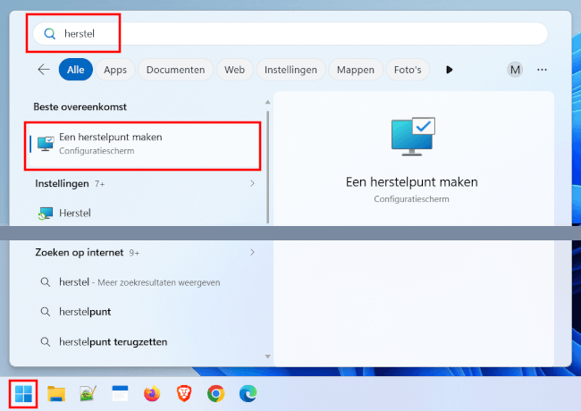581x411 pixels.
Task: Switch to the Mappen filter tab
Action: (356, 70)
